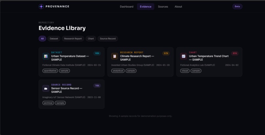Click the visual tag

click(185, 71)
